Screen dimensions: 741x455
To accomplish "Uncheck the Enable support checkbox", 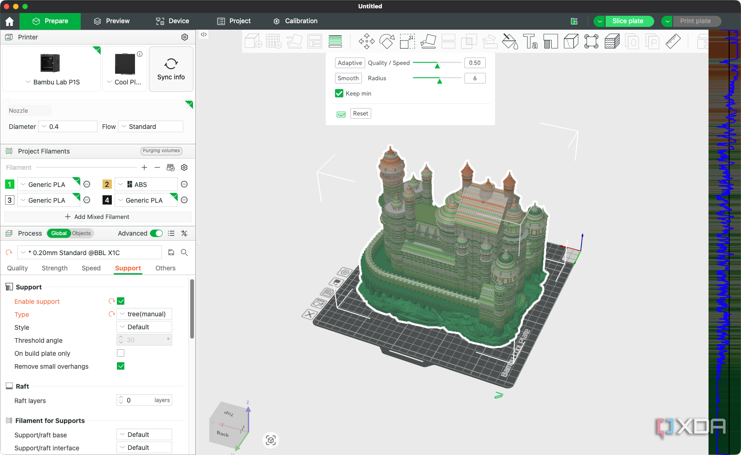I will click(x=121, y=301).
